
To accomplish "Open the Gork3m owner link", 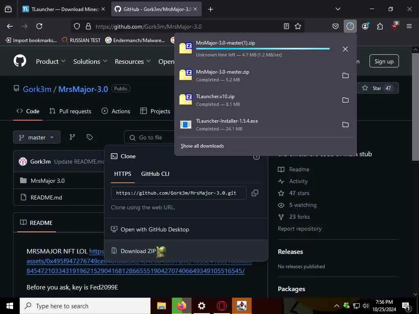I will [37, 89].
